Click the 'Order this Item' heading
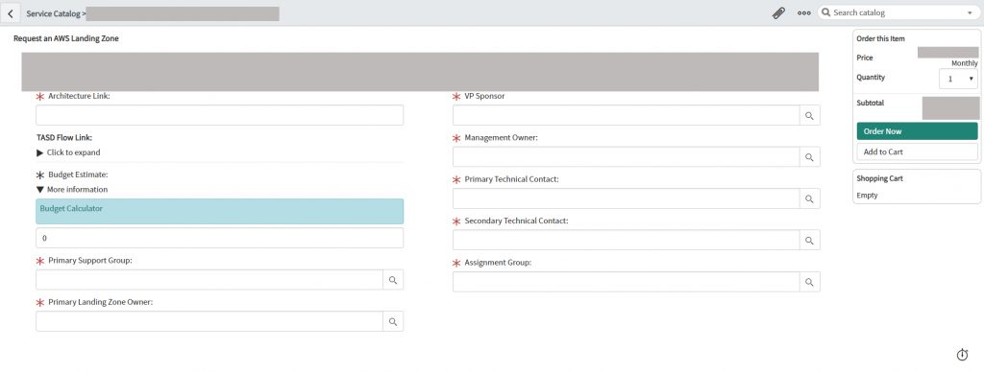 point(880,38)
